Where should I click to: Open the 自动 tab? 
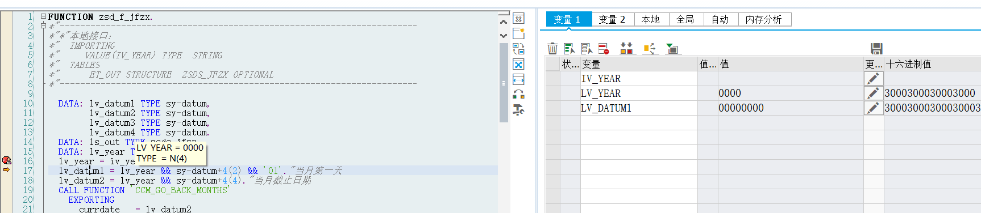pos(721,19)
